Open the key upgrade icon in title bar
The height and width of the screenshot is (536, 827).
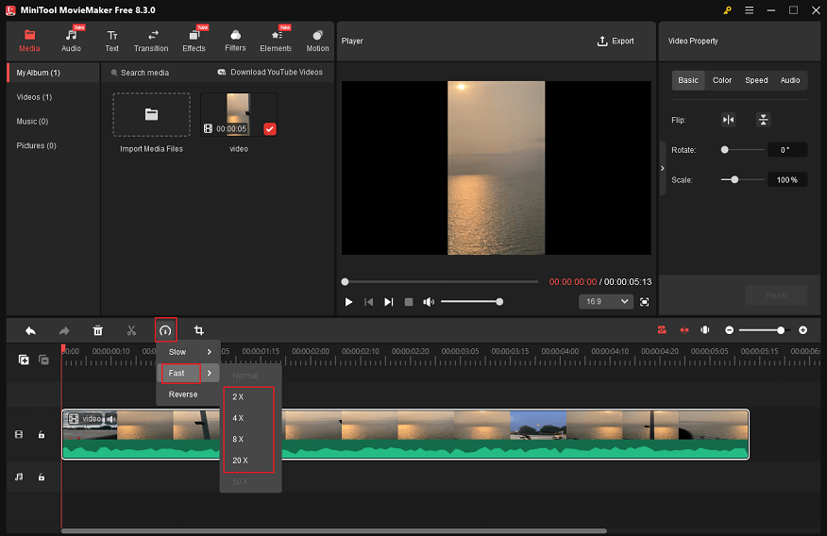point(727,10)
